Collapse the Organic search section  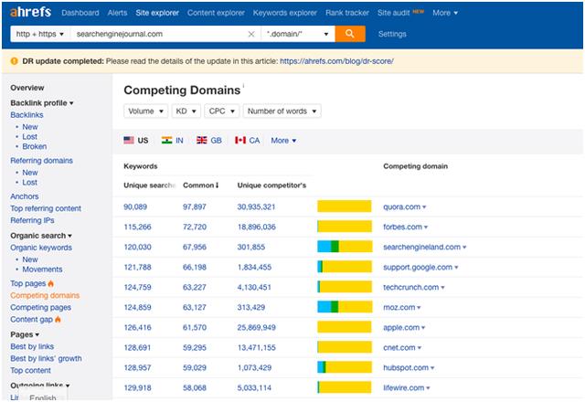[41, 236]
